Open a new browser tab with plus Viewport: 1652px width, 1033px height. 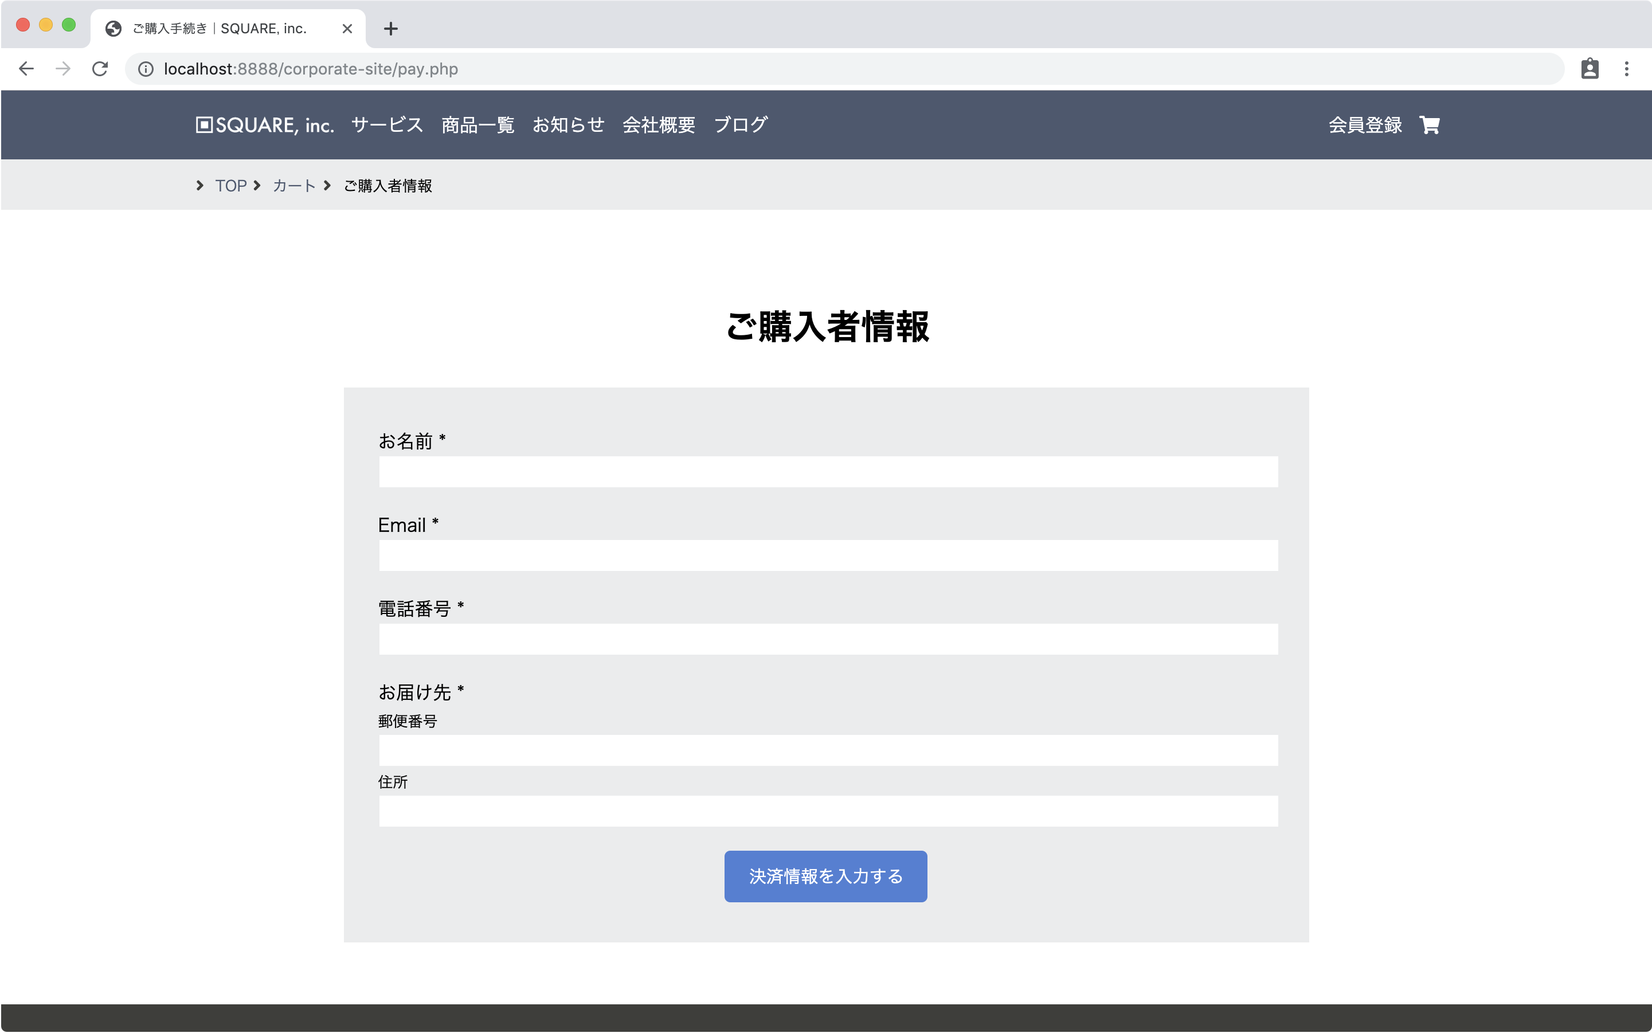click(x=391, y=29)
